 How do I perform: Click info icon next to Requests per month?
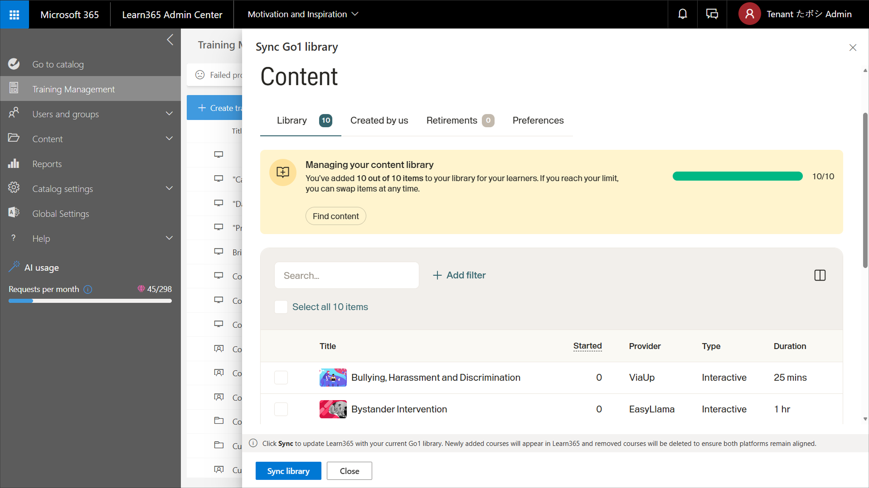(88, 289)
